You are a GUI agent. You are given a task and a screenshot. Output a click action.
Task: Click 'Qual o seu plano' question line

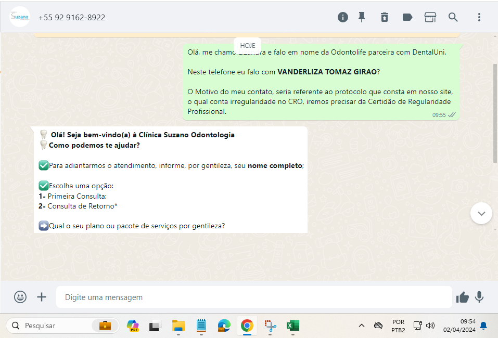(132, 226)
